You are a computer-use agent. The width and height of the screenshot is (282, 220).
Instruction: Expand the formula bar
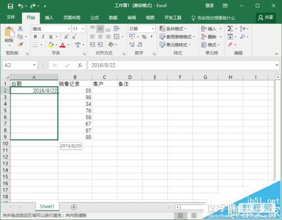click(277, 65)
